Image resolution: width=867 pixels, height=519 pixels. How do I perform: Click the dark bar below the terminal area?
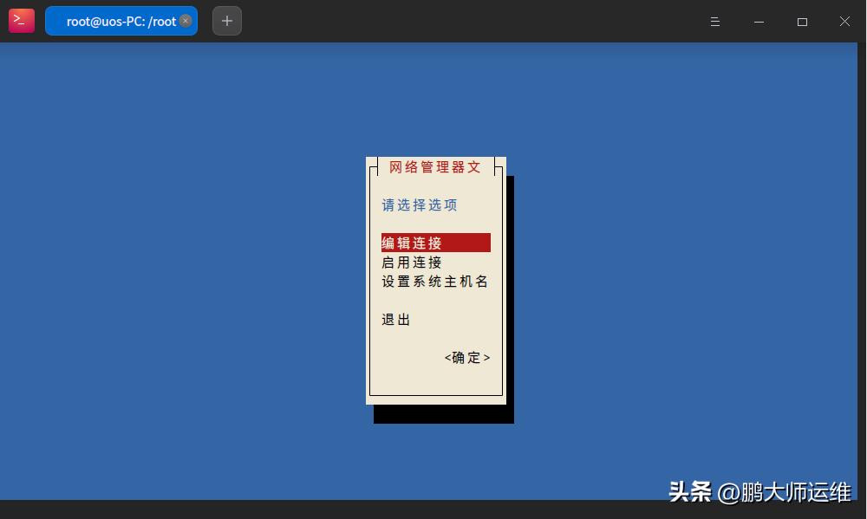coord(347,510)
